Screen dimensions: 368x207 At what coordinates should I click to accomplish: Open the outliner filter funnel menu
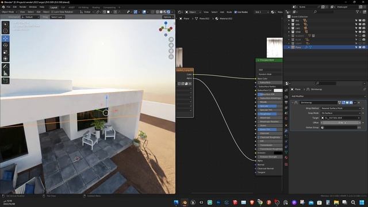click(358, 11)
